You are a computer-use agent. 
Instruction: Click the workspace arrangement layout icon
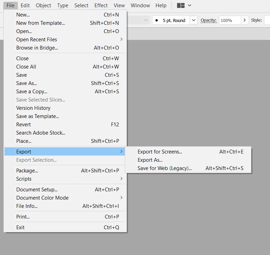point(181,6)
